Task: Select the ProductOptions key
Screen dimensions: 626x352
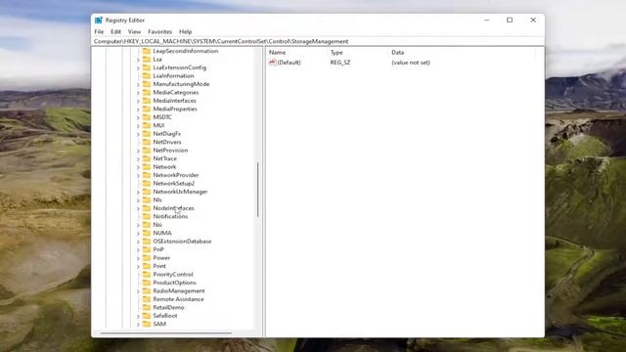Action: pyautogui.click(x=174, y=283)
